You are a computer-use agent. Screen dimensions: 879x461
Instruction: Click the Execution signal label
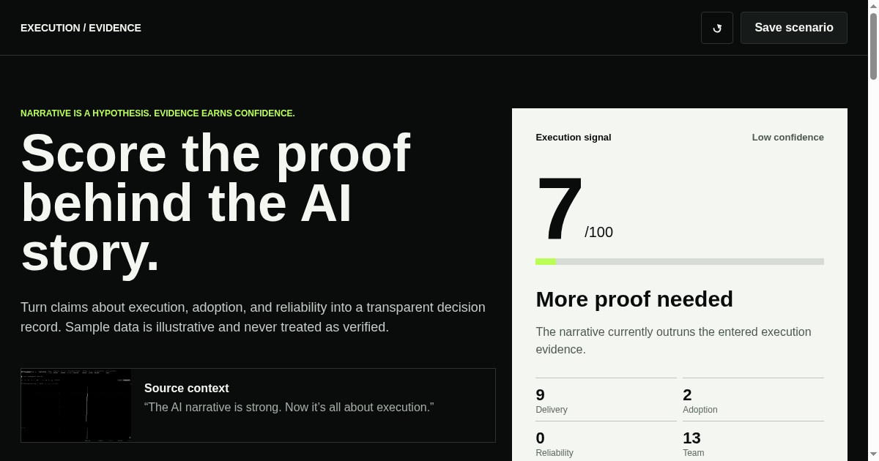point(574,137)
